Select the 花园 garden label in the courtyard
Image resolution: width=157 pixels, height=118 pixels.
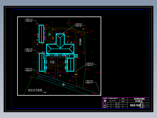[52, 62]
